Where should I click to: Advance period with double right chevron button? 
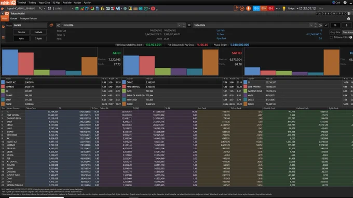(x=320, y=25)
